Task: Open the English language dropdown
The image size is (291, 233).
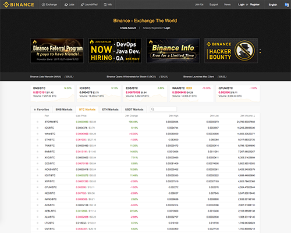Action: (x=273, y=5)
